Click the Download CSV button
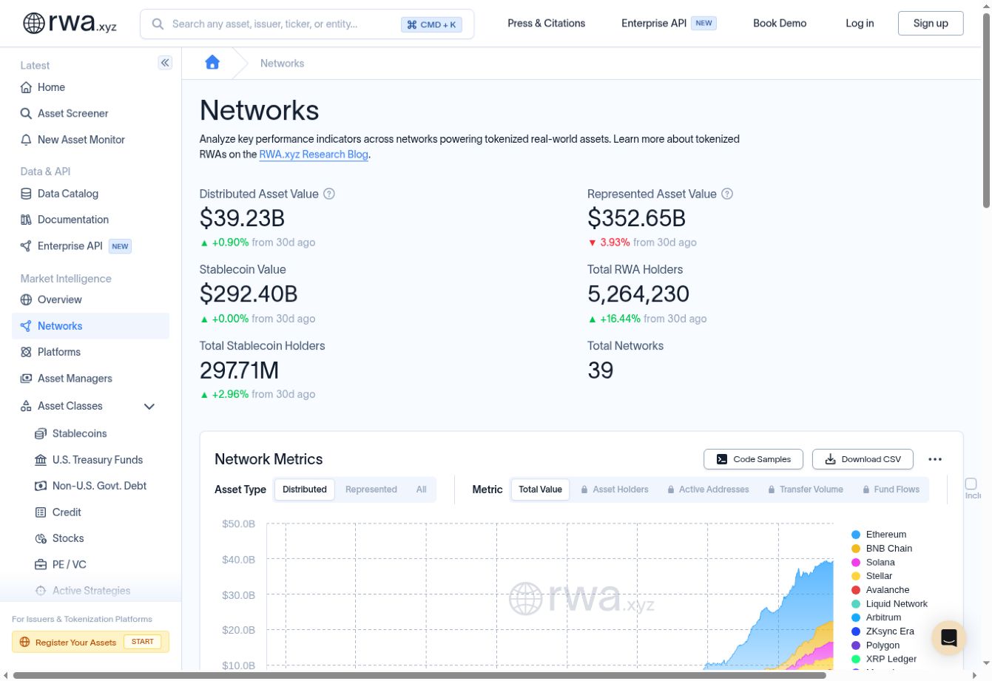The width and height of the screenshot is (992, 681). (863, 459)
